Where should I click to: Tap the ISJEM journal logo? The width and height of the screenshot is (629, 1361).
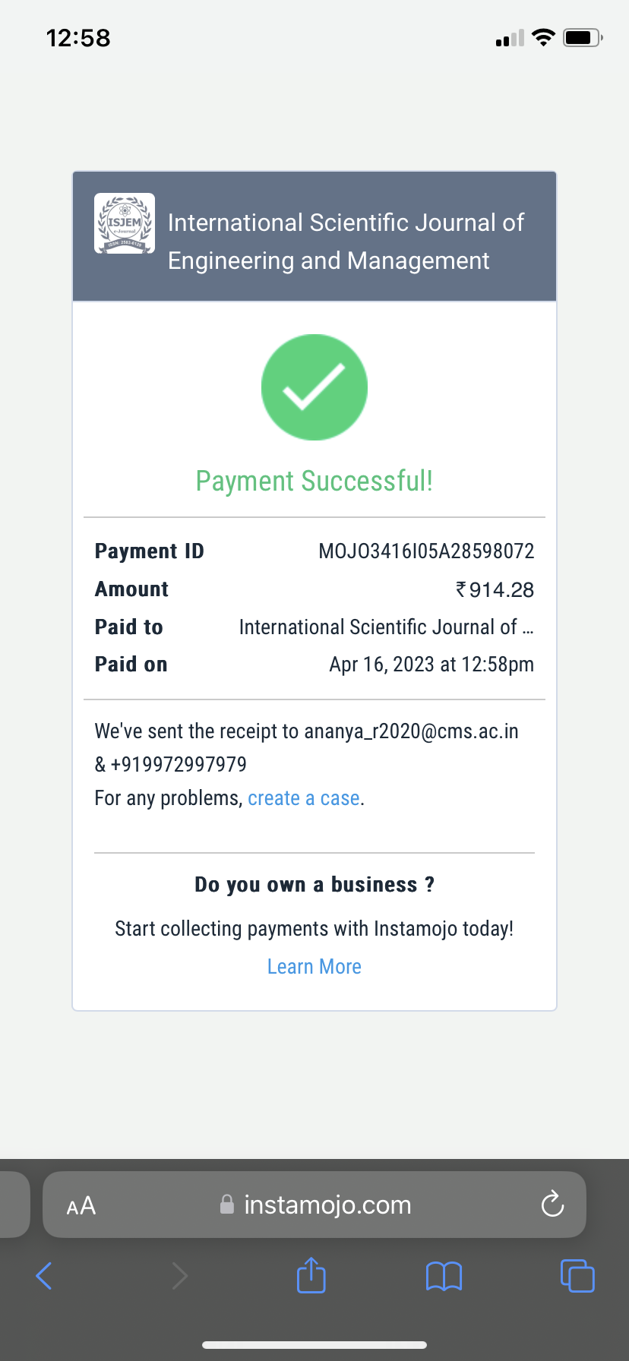point(125,223)
